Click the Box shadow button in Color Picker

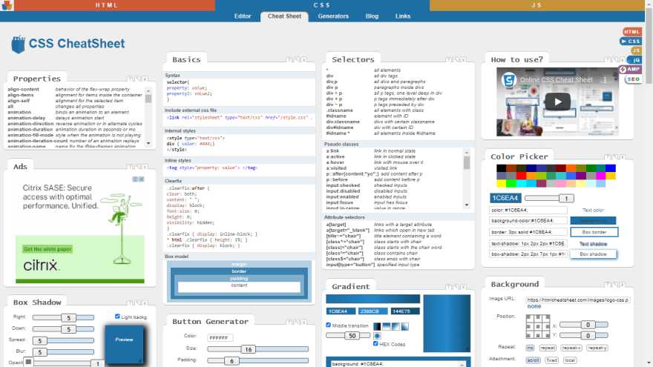coord(593,254)
